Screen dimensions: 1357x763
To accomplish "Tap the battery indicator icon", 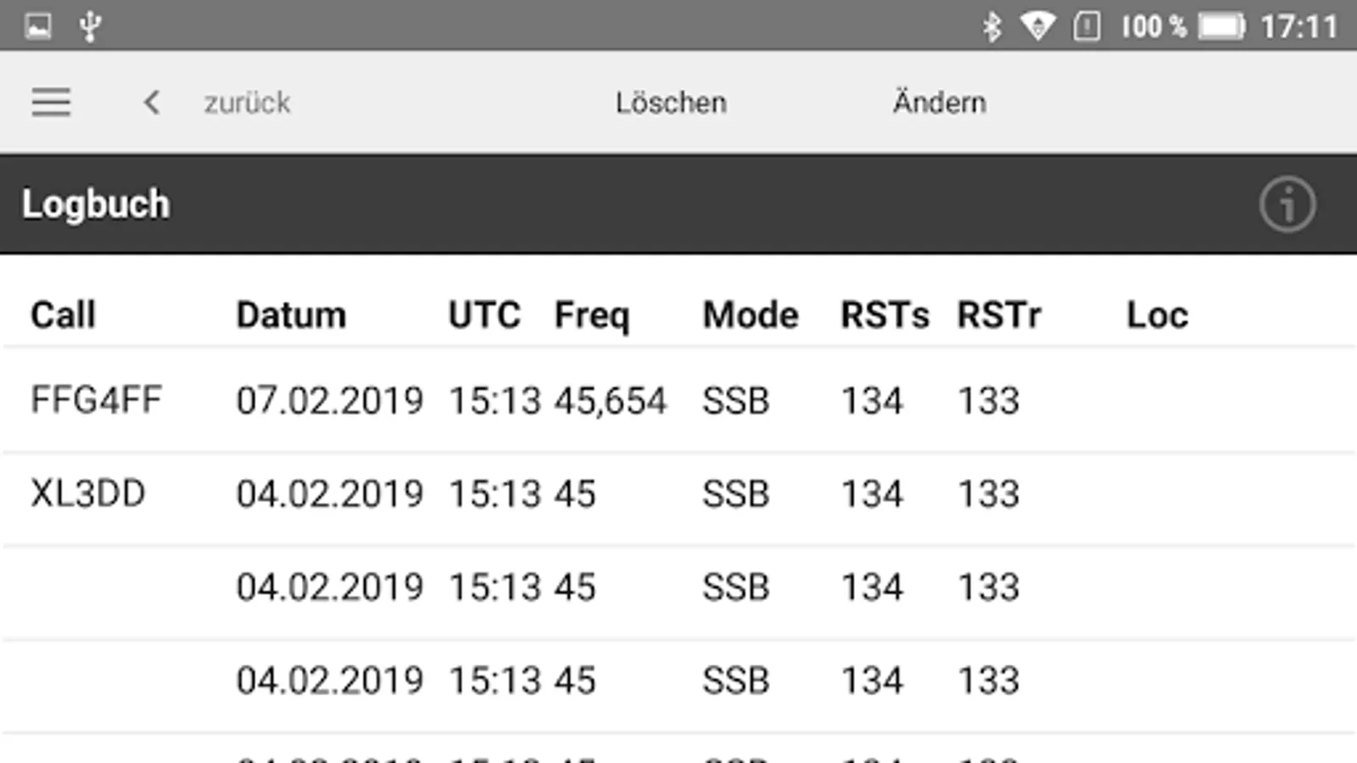I will [x=1221, y=26].
